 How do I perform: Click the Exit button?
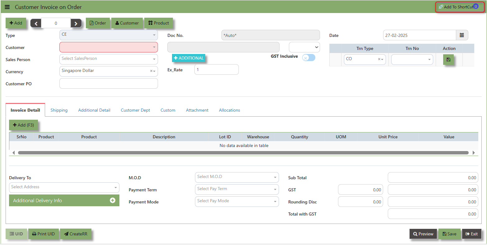(471, 234)
